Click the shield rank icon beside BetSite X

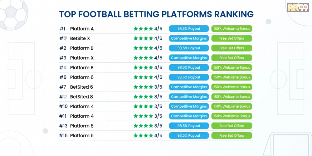tap(65, 38)
